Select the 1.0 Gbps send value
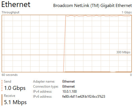Image resolution: width=134 pixels, height=108 pixels. tap(15, 88)
